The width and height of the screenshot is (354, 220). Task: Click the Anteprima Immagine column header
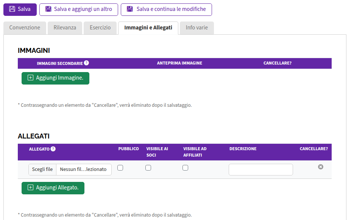pos(179,63)
